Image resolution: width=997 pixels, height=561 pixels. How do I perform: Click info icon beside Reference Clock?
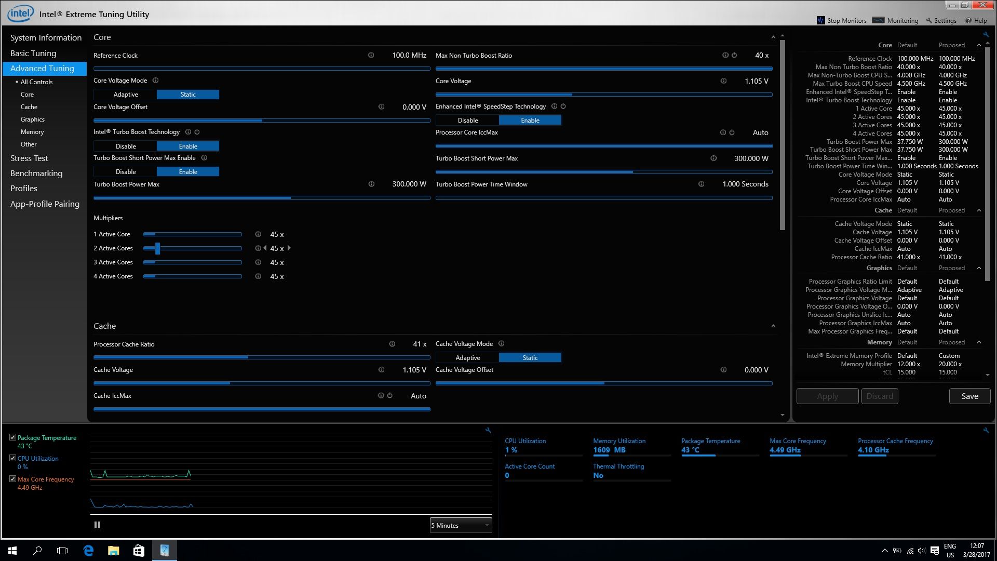(x=371, y=55)
